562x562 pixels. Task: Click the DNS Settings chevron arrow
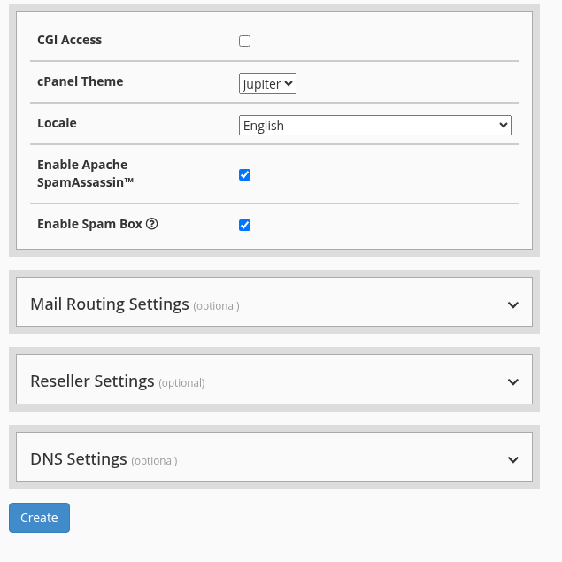point(513,459)
